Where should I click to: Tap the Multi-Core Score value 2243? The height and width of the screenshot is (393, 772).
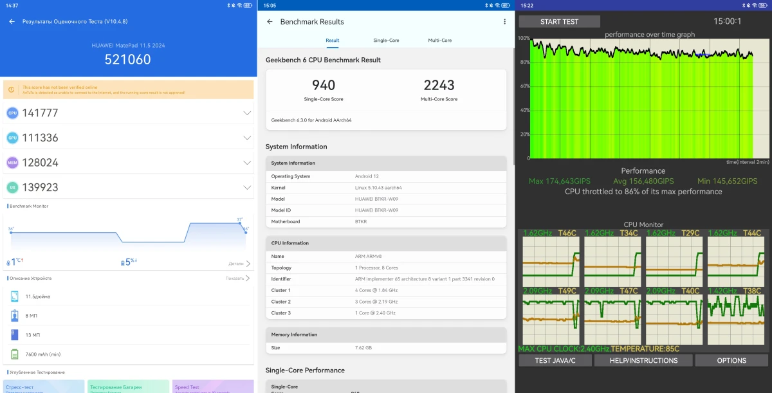(439, 85)
